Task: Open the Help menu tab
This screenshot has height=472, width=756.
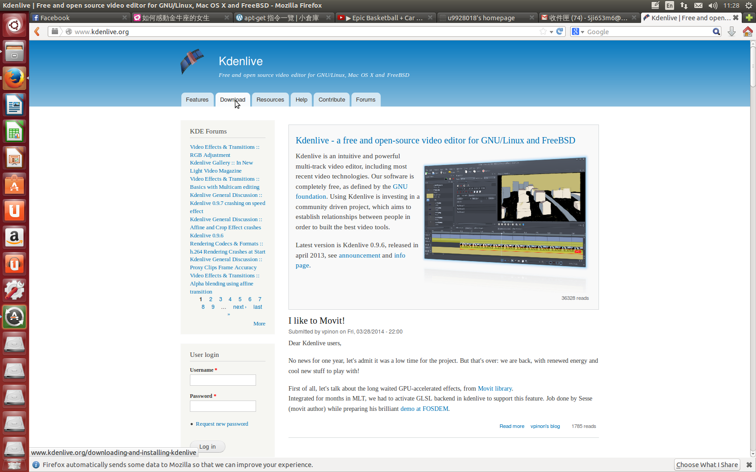Action: pyautogui.click(x=301, y=100)
